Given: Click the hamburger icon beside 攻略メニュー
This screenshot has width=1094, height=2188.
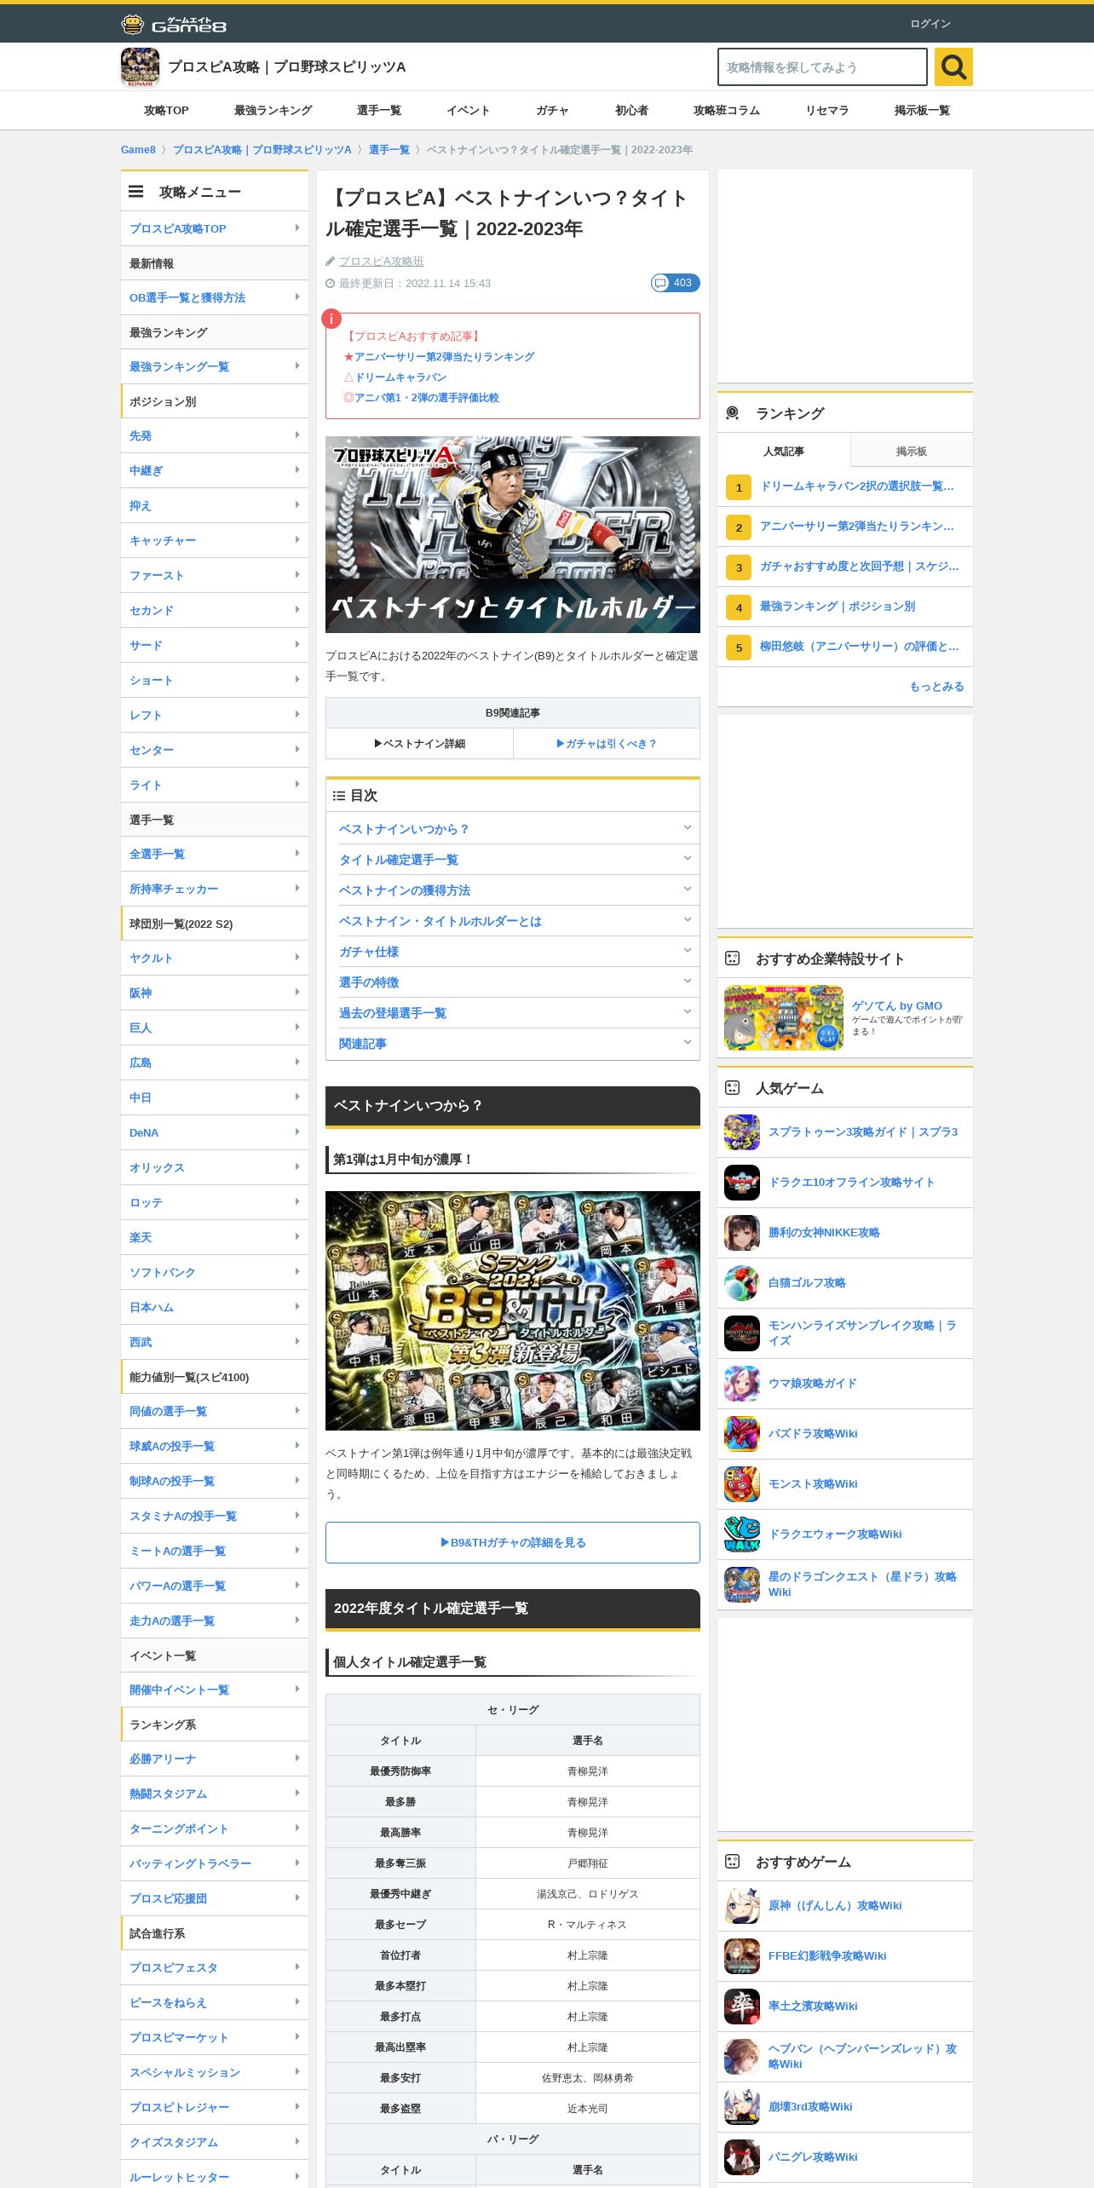Looking at the screenshot, I should pyautogui.click(x=136, y=192).
